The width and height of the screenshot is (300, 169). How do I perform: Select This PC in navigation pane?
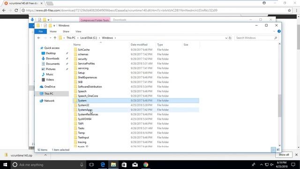[x=49, y=93]
